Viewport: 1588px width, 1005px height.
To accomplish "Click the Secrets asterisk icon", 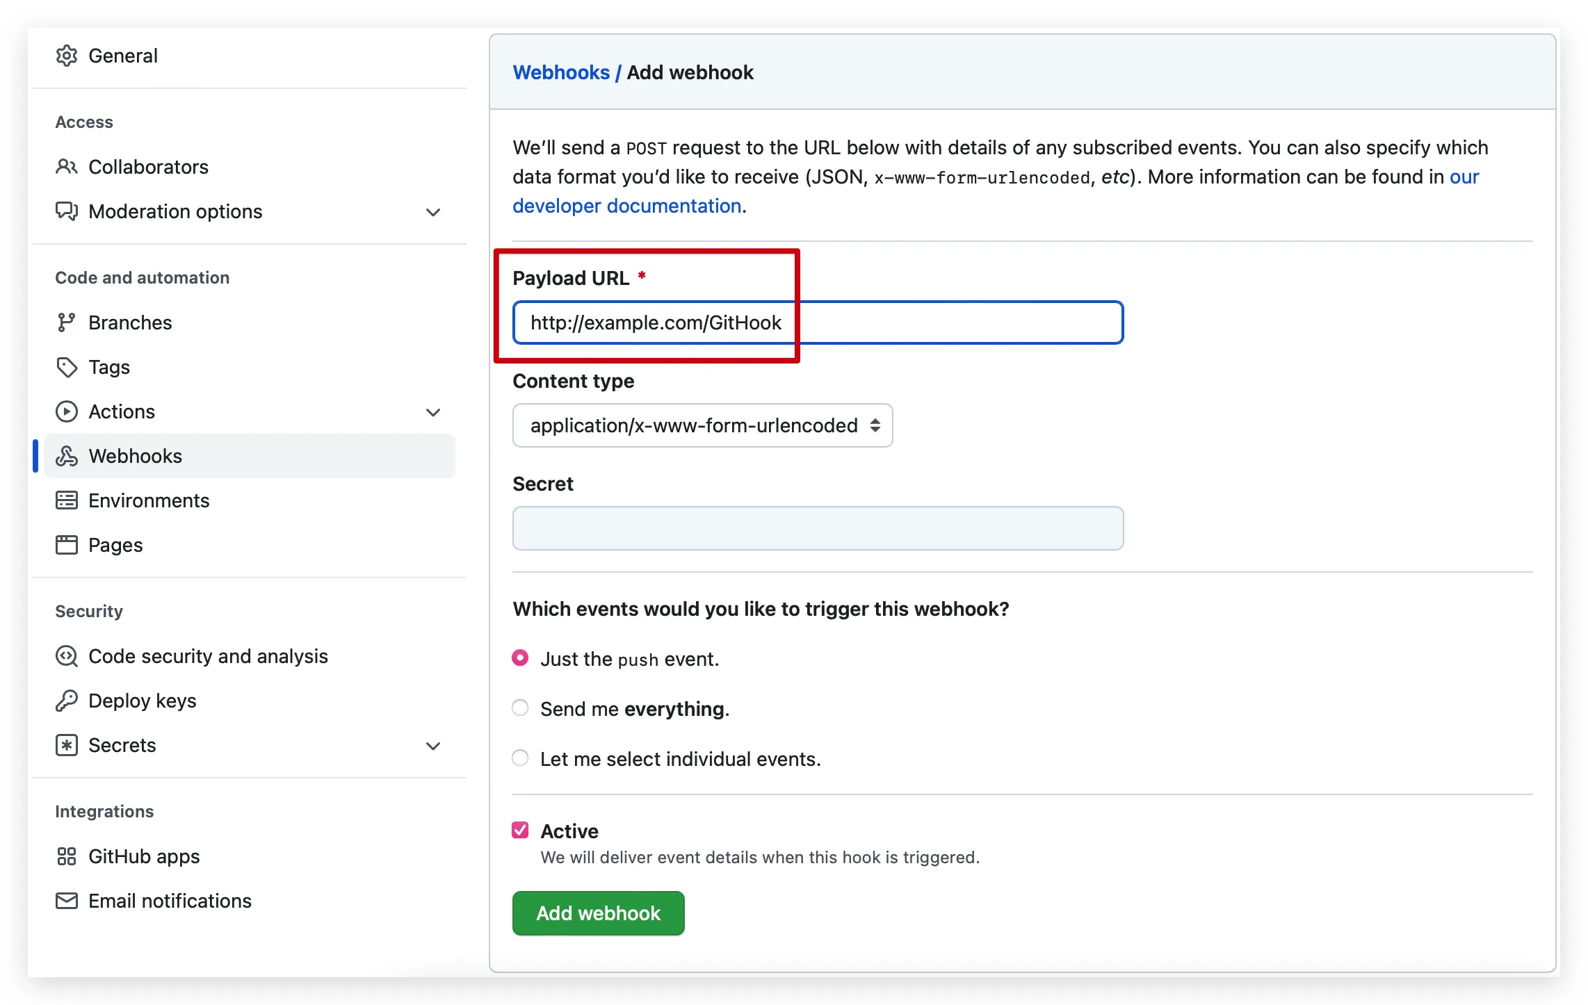I will click(x=67, y=745).
